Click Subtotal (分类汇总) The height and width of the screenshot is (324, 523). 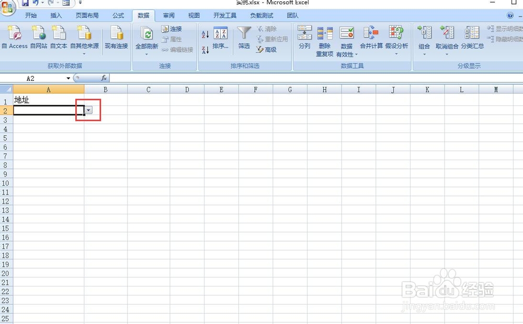click(x=472, y=37)
